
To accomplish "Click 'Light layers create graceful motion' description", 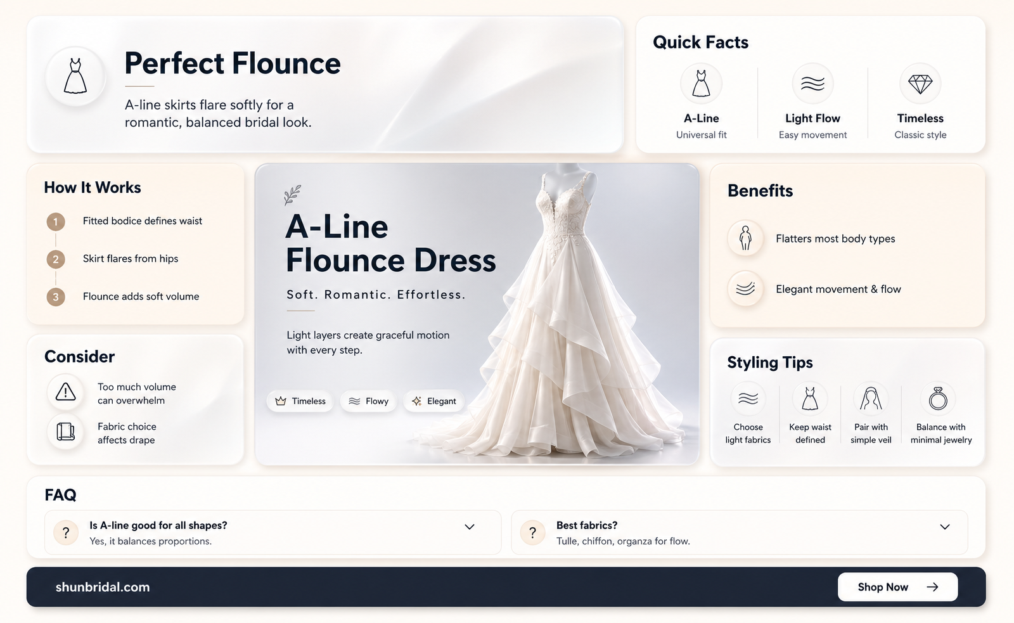I will 368,342.
